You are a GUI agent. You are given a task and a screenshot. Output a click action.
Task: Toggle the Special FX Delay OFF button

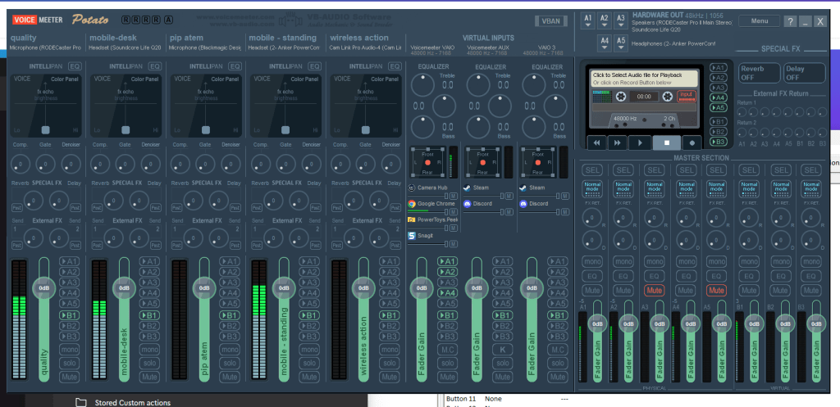805,73
